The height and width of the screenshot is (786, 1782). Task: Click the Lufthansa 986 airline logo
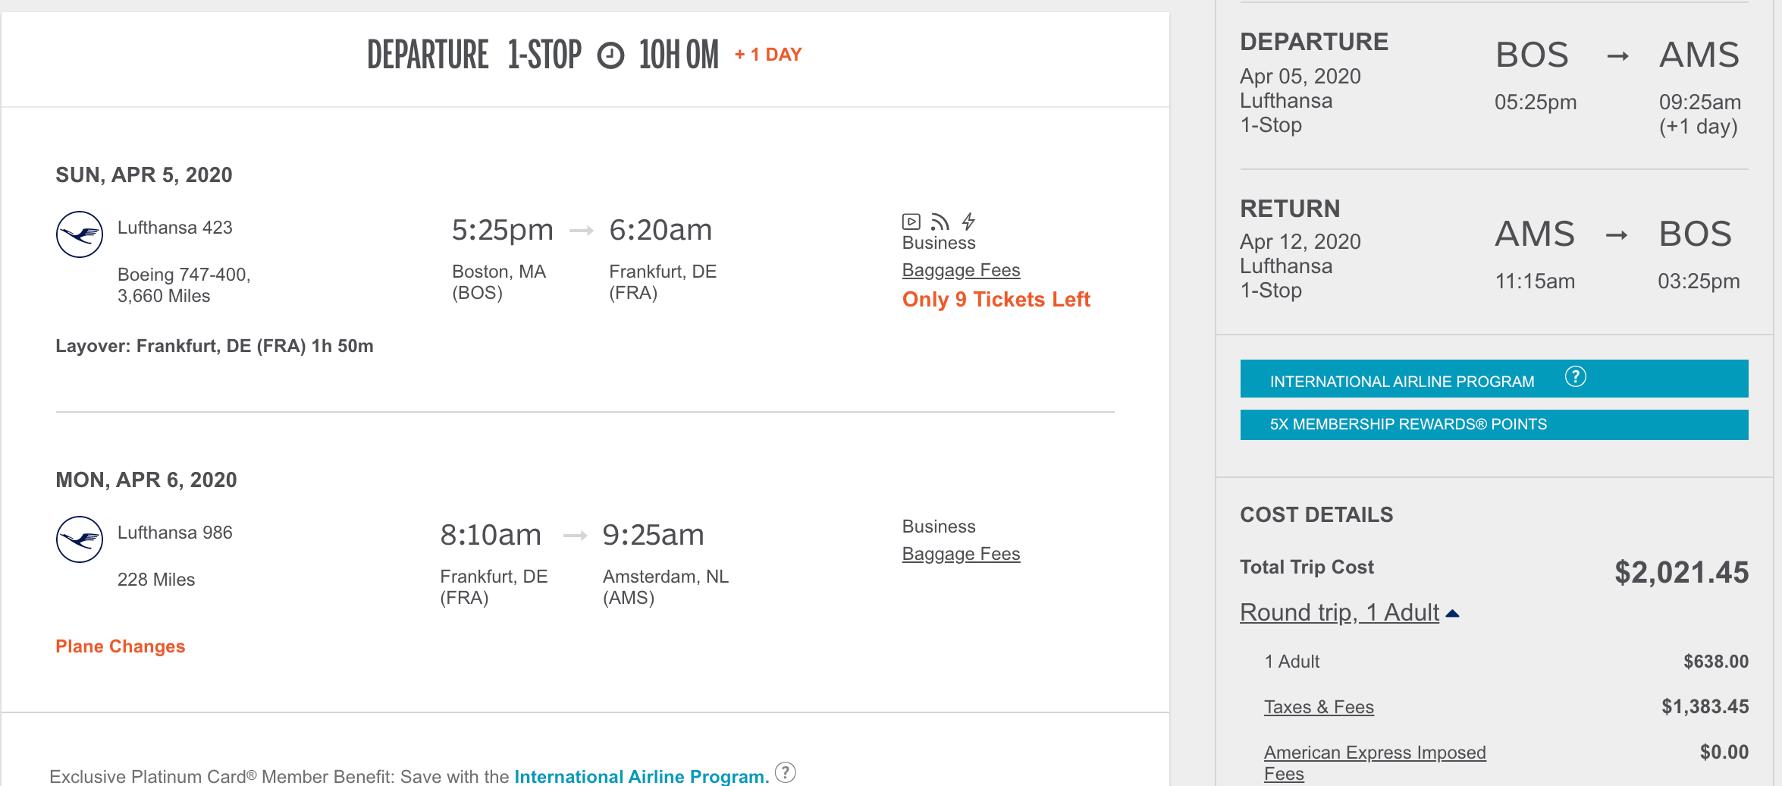click(80, 539)
